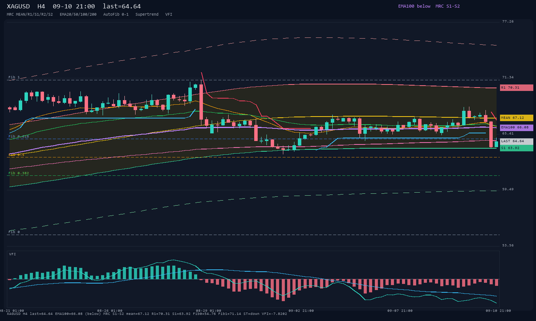Click the "Fib 0.382" level label

pyautogui.click(x=19, y=173)
